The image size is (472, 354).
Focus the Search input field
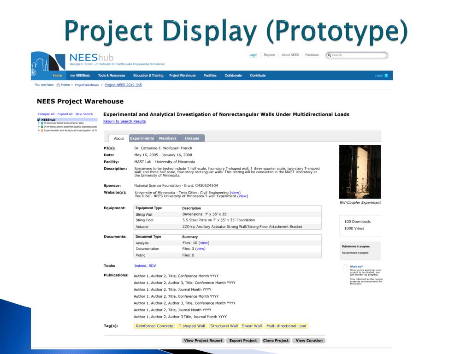click(359, 55)
